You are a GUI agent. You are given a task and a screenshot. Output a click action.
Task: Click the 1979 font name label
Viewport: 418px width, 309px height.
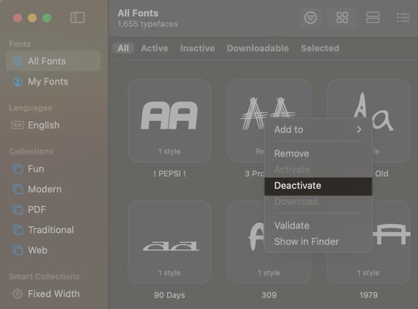368,295
